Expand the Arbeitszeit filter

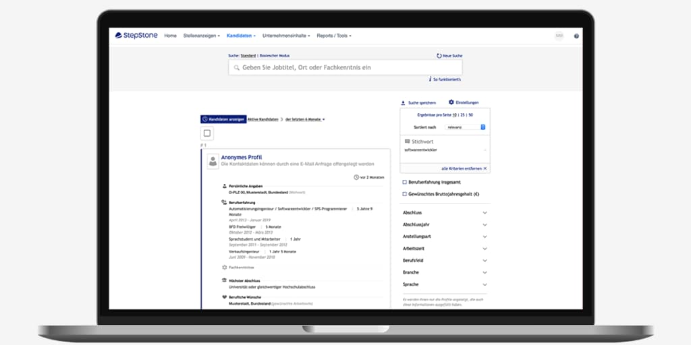(445, 249)
